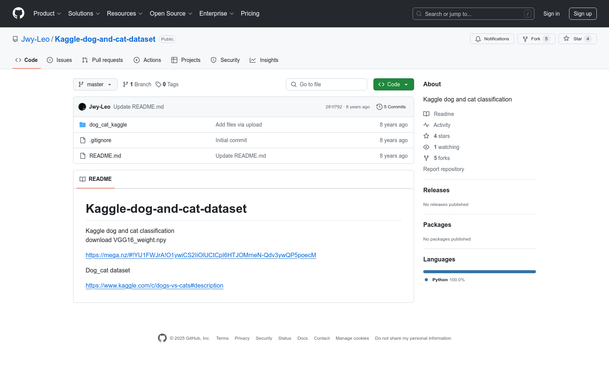
Task: Click the Sign up button
Action: (583, 14)
